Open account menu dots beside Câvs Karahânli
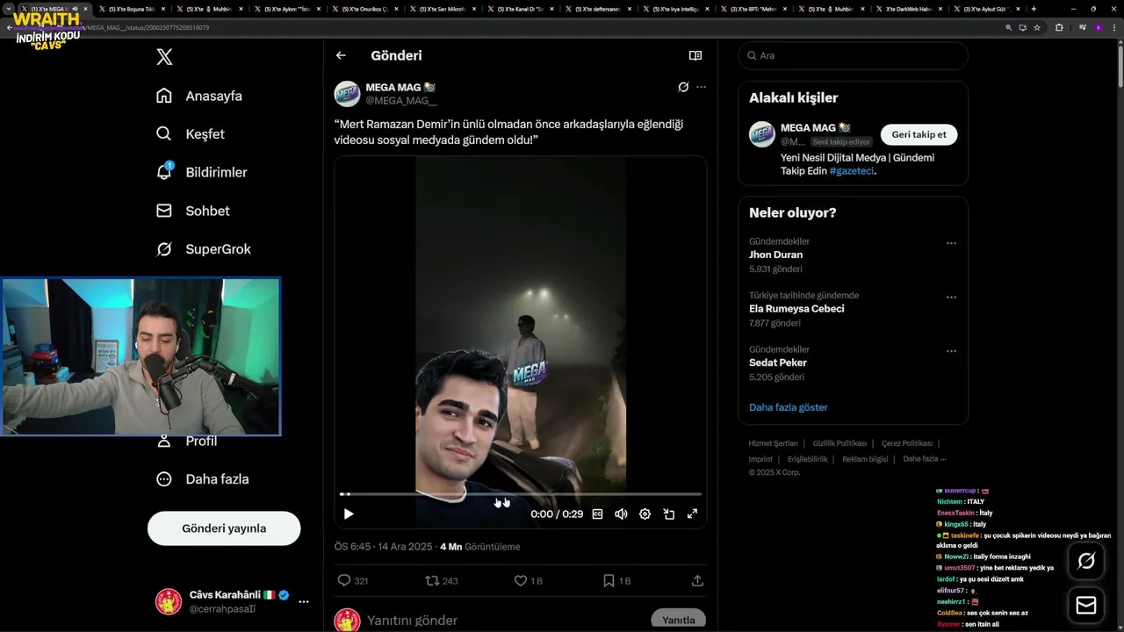Viewport: 1124px width, 632px height. [x=304, y=602]
